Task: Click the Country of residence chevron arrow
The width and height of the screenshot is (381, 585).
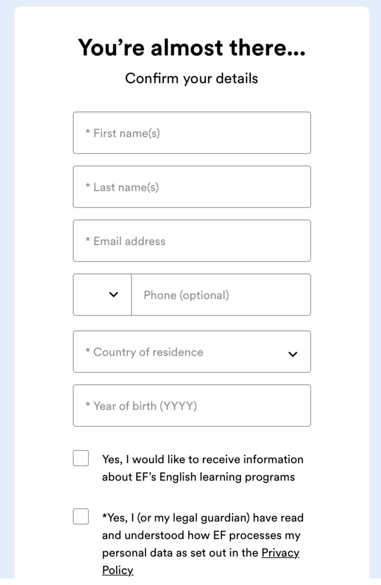Action: point(293,354)
